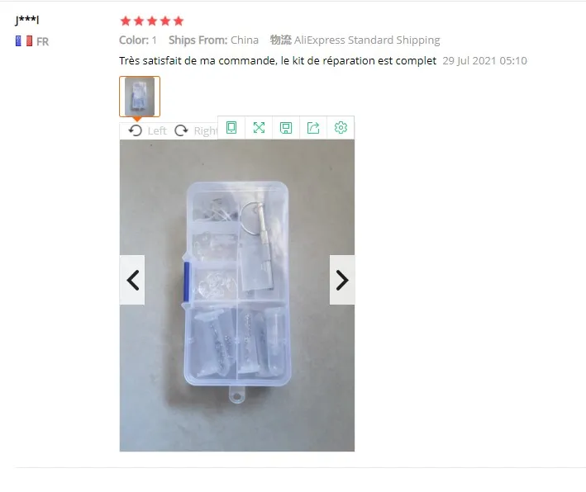The height and width of the screenshot is (492, 586).
Task: Click the French flag icon
Action: pos(24,41)
